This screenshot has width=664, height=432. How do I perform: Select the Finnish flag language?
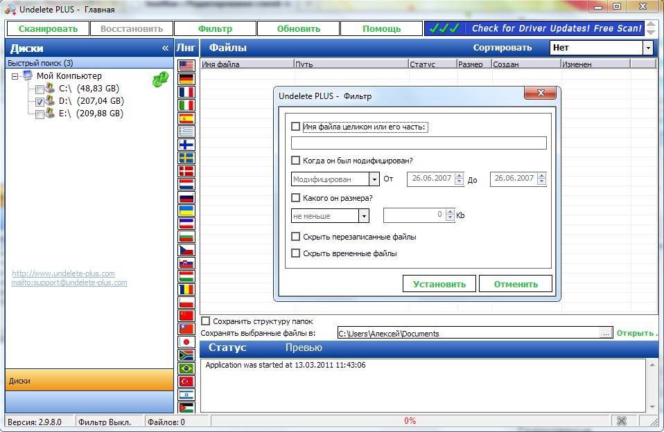(x=186, y=144)
